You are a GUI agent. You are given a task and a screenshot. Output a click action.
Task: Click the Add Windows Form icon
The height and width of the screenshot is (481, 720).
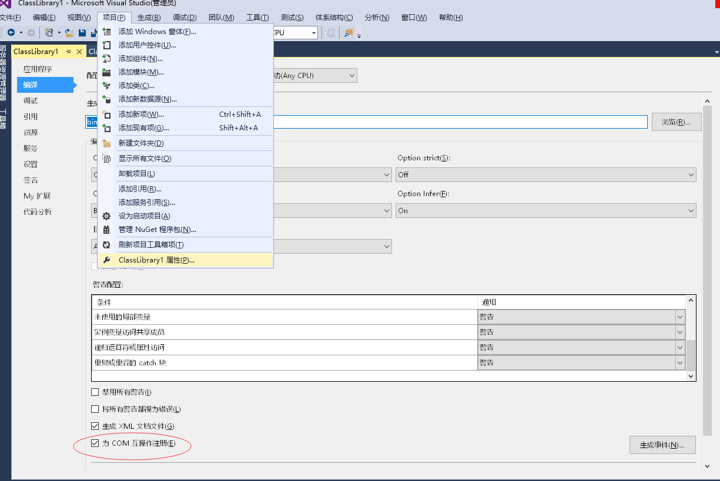click(106, 31)
